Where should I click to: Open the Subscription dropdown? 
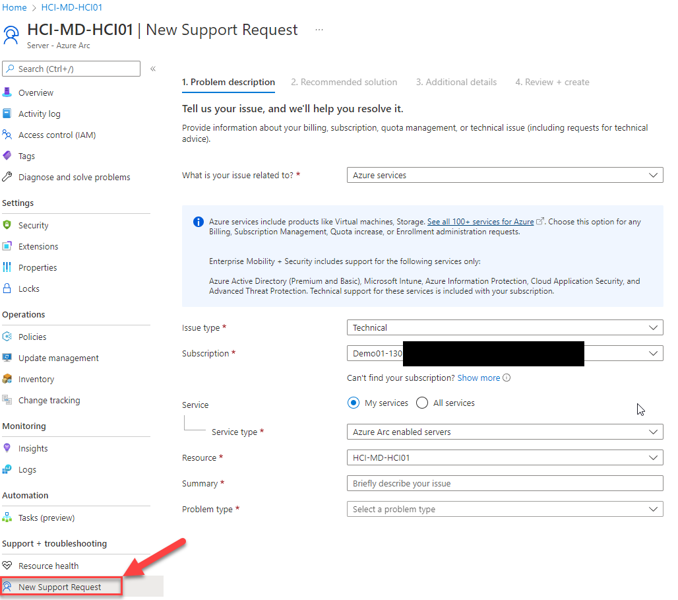point(505,353)
